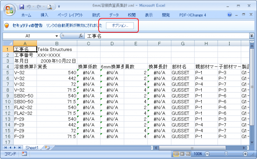Switch to Page Break Preview view
The width and height of the screenshot is (257, 159).
click(x=189, y=154)
